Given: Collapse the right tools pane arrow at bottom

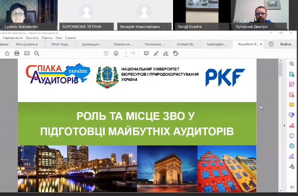Looking at the screenshot, I should [292, 187].
